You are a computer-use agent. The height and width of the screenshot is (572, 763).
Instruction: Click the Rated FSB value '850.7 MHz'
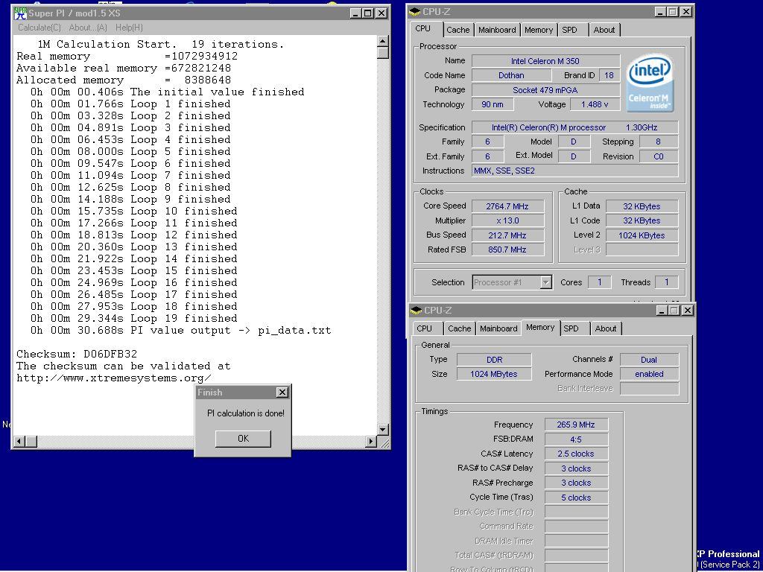(507, 250)
